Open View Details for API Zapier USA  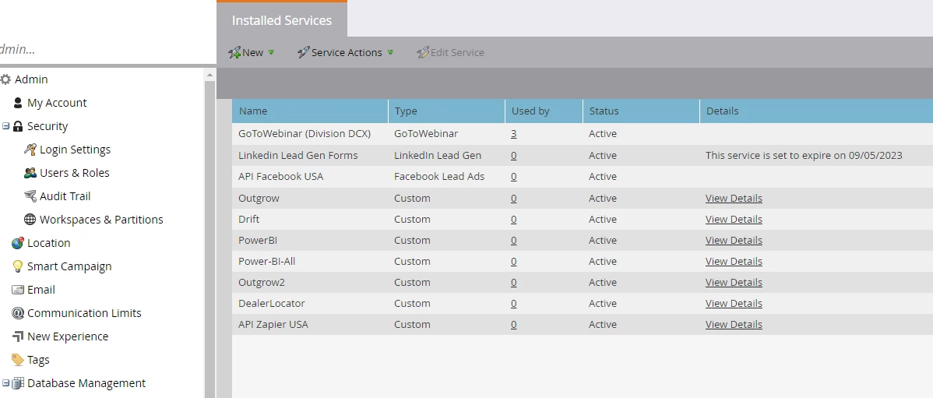[734, 324]
